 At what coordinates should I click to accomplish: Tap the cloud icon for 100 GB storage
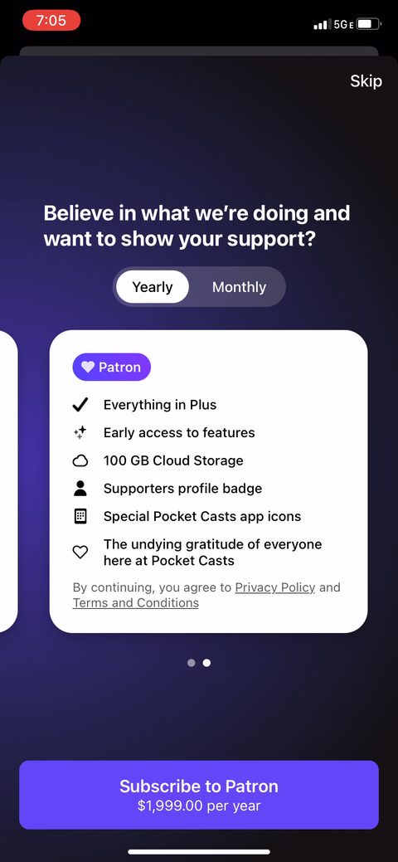click(80, 460)
